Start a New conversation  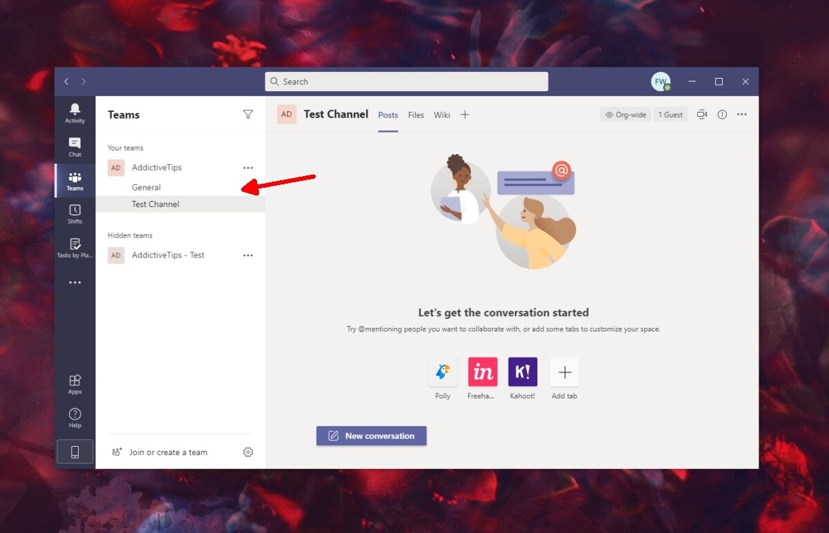pyautogui.click(x=371, y=436)
